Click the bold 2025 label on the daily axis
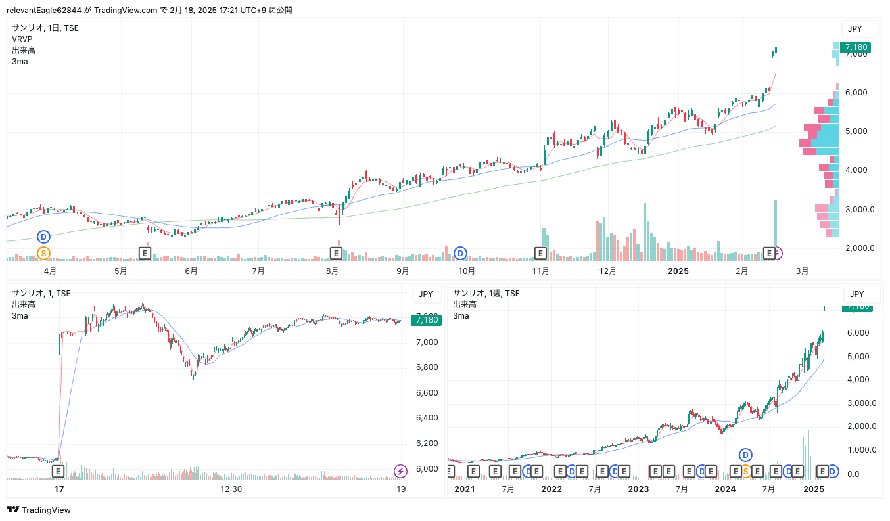890x521 pixels. 678,271
